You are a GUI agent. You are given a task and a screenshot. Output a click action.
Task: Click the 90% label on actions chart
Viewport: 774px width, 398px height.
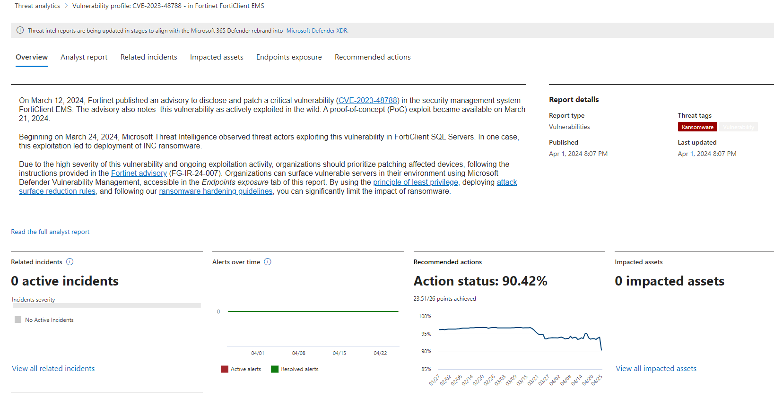pos(426,351)
